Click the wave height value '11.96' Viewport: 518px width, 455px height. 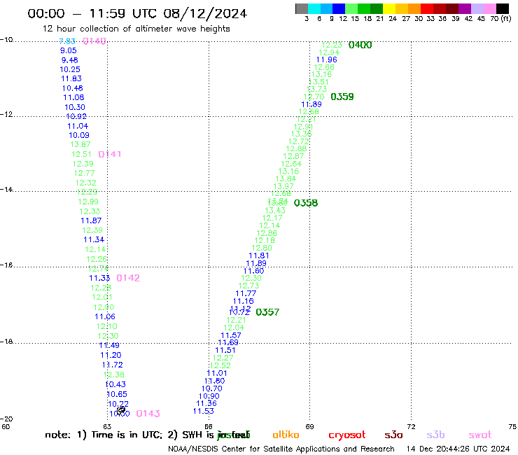(x=327, y=59)
